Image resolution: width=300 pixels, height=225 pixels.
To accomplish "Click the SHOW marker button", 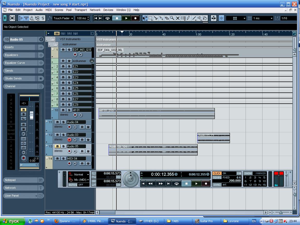I will tap(248, 173).
